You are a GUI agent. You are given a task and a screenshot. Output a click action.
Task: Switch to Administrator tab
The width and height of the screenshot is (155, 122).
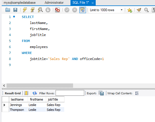(54, 3)
